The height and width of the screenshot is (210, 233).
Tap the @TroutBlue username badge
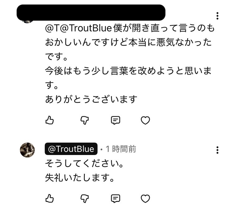pos(71,149)
